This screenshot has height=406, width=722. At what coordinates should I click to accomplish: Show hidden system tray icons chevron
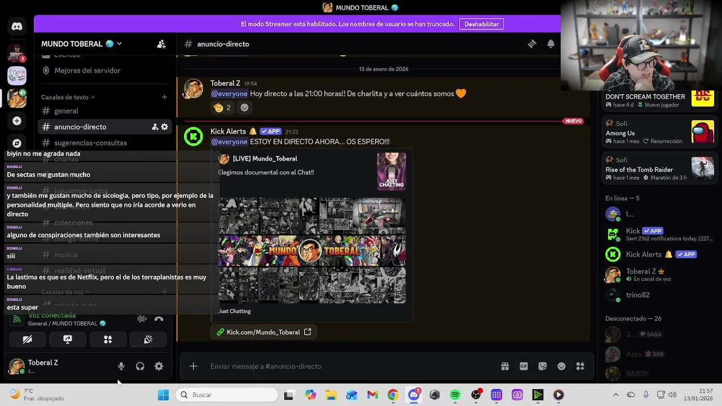click(615, 395)
